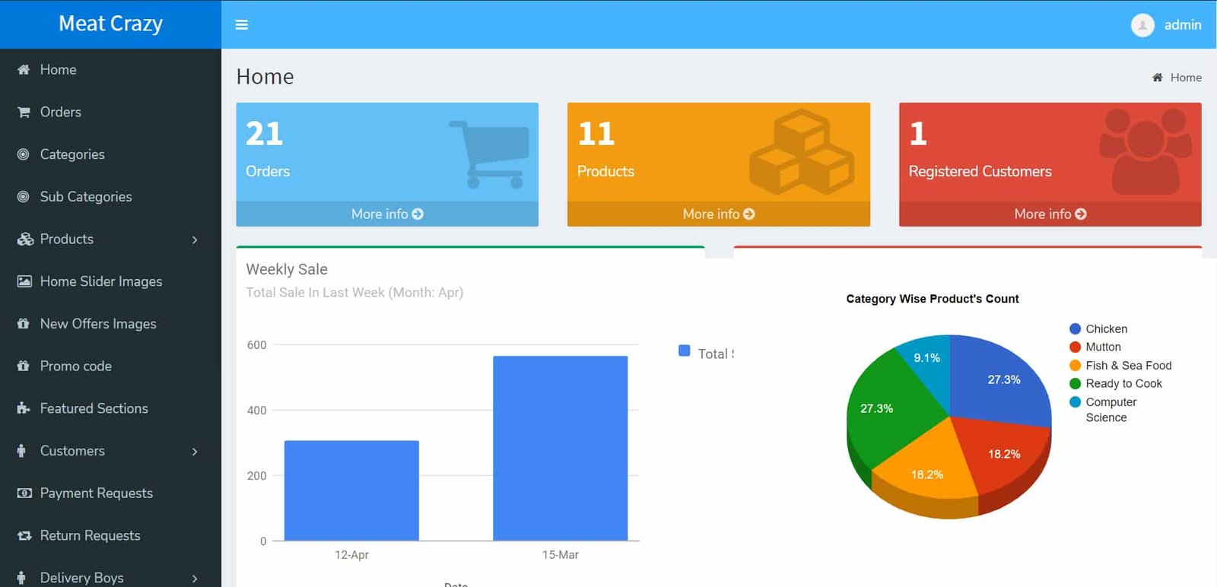The height and width of the screenshot is (587, 1217).
Task: Expand the Customers submenu chevron
Action: (x=195, y=452)
